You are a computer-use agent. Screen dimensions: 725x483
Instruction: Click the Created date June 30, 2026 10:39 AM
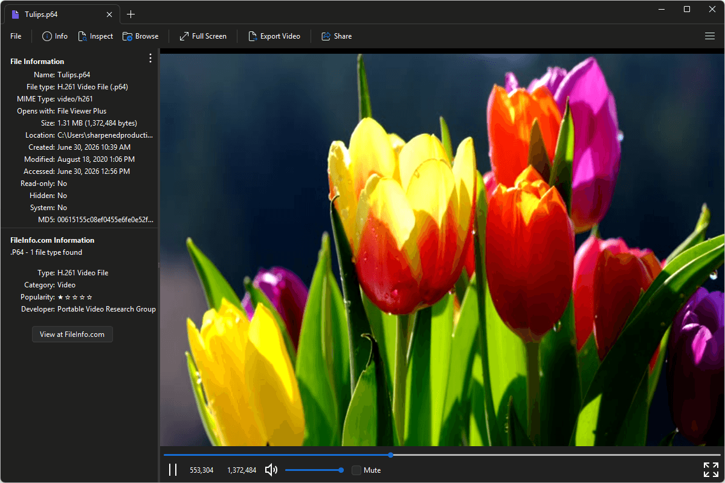94,147
